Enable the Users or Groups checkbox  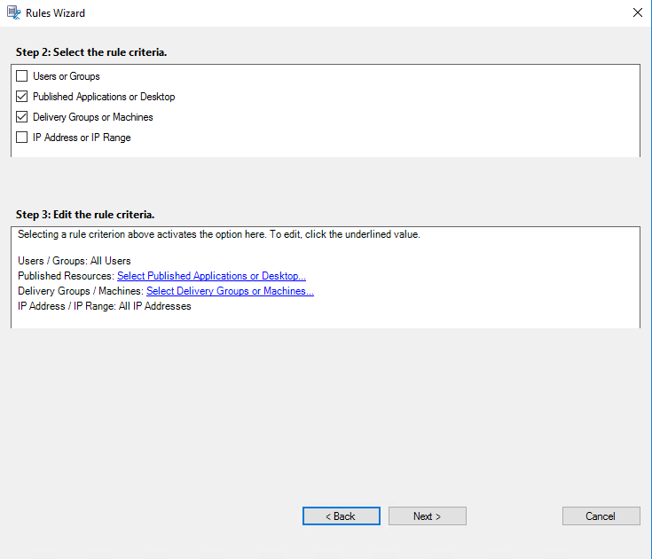(22, 76)
